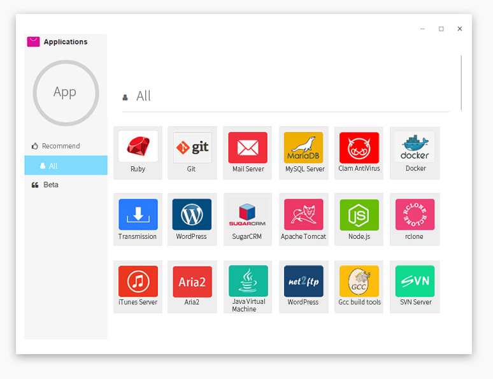Click the vertical scrollbar on the right
Screen dimensions: 493x379
pos(461,83)
